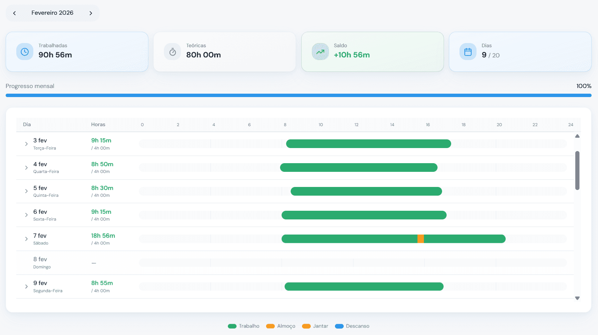Image resolution: width=598 pixels, height=335 pixels.
Task: Click the 9h 15m value for 6 fev
Action: click(x=101, y=212)
